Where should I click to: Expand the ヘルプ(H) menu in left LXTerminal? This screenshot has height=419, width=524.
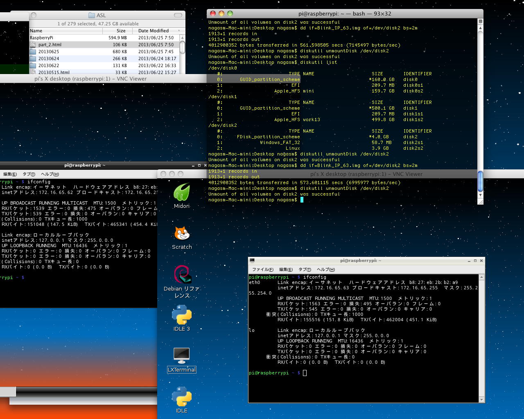tap(50, 174)
